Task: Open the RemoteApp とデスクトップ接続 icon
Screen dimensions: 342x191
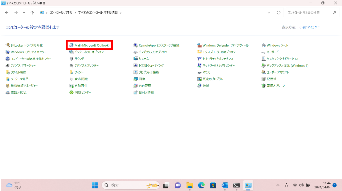Action: (136, 45)
